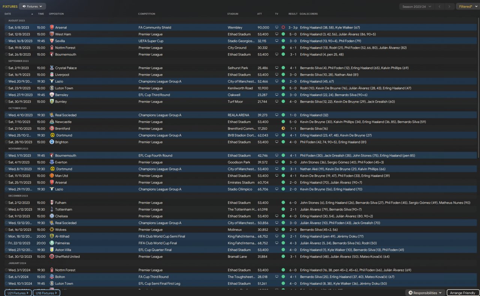Sort by the RESULT column header
Viewport: 480px width, 296px height.
293,14
